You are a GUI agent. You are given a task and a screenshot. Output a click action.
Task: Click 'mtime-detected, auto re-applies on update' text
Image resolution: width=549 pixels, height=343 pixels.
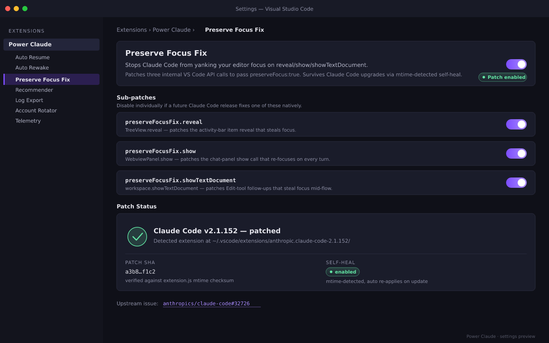click(x=377, y=281)
